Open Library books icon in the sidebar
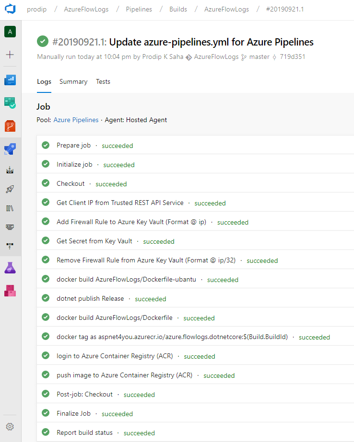This screenshot has height=442, width=354. click(x=10, y=208)
